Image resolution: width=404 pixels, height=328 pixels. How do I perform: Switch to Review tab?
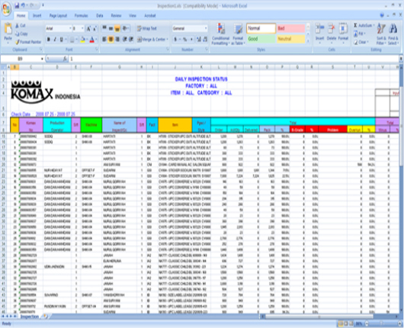coord(116,16)
